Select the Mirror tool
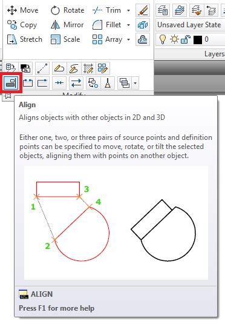The image size is (225, 324). pos(67,25)
